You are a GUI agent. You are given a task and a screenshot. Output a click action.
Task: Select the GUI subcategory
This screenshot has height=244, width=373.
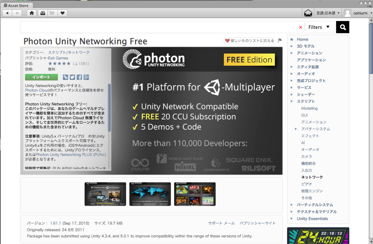[304, 115]
